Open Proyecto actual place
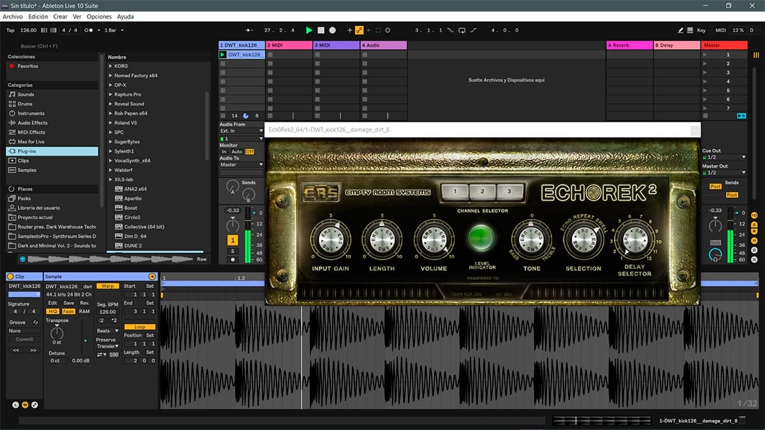765x430 pixels. click(34, 217)
